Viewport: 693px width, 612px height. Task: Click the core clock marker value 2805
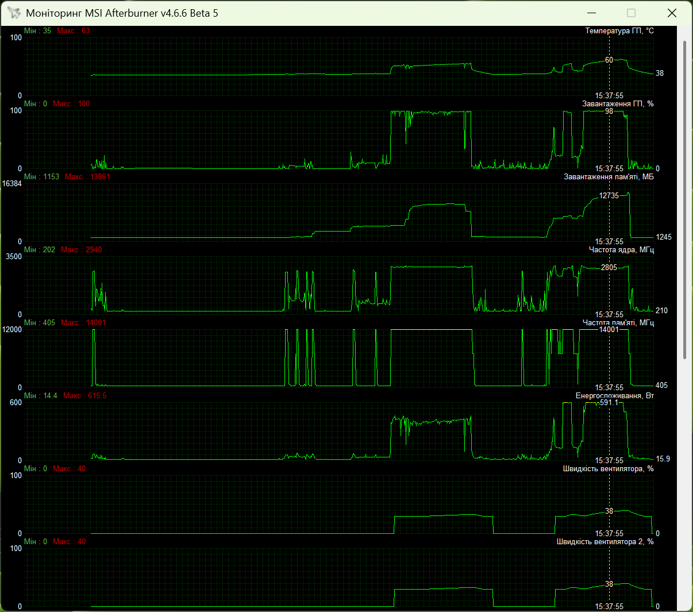(x=609, y=268)
